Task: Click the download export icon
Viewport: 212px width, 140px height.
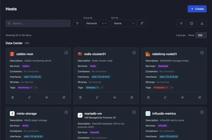Action: (202, 23)
